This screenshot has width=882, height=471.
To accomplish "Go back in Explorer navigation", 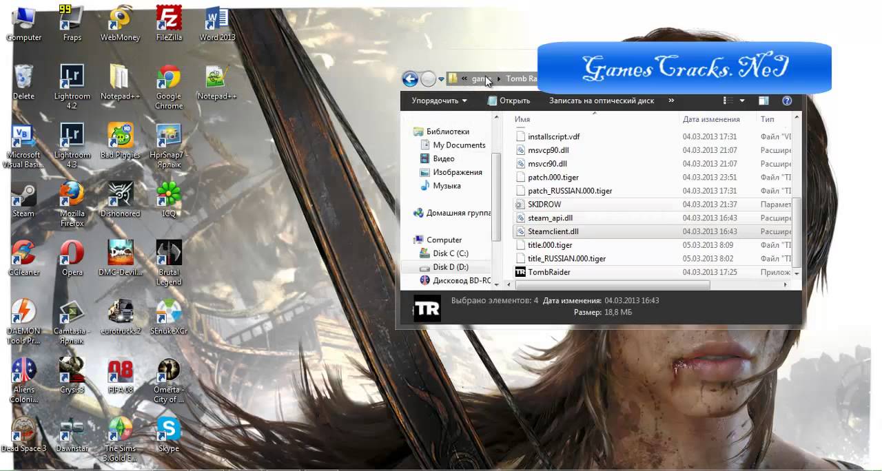I will [410, 79].
